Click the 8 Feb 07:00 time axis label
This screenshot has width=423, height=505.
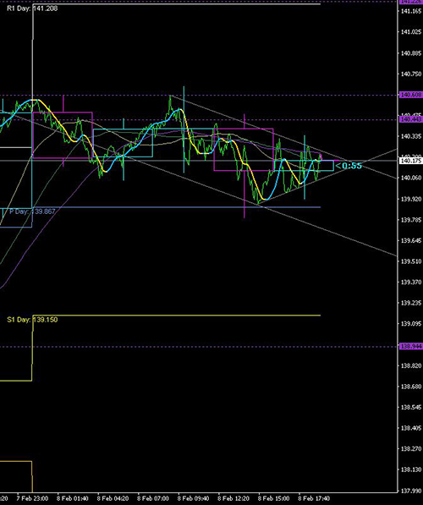pyautogui.click(x=153, y=498)
